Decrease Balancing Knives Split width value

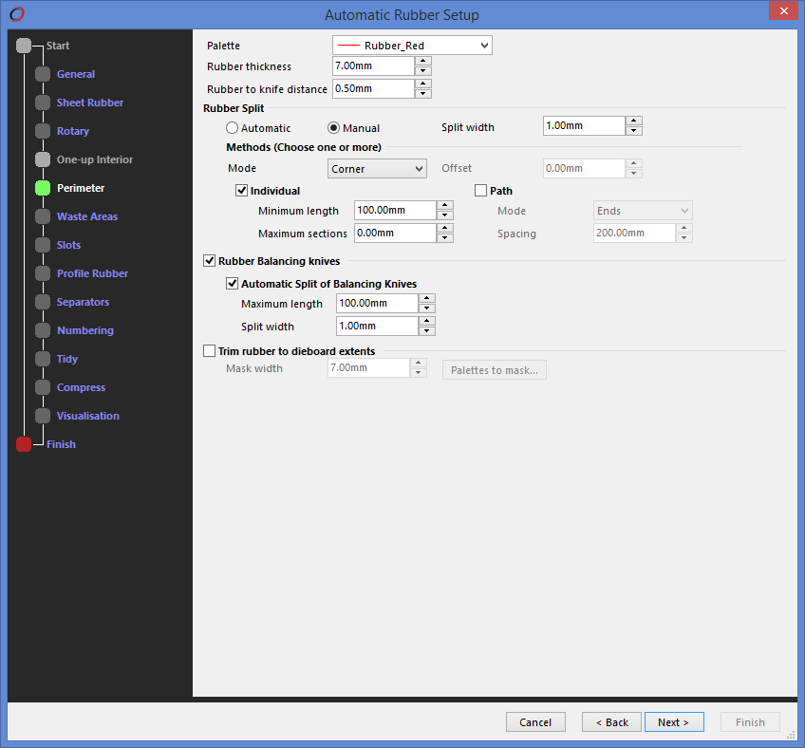pos(427,331)
